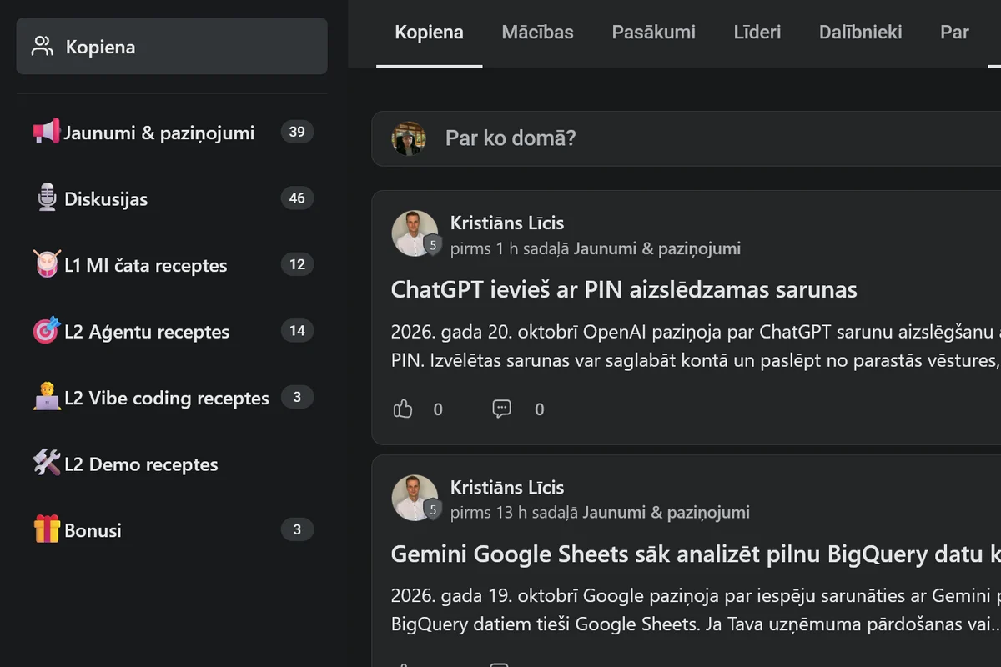The width and height of the screenshot is (1001, 667).
Task: Click the 39 badge on Jaunumi & paziņojumi
Action: pyautogui.click(x=297, y=132)
